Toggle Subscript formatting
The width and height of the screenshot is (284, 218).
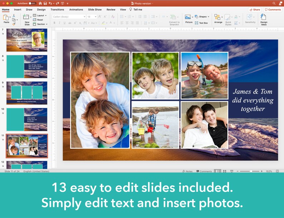80,23
